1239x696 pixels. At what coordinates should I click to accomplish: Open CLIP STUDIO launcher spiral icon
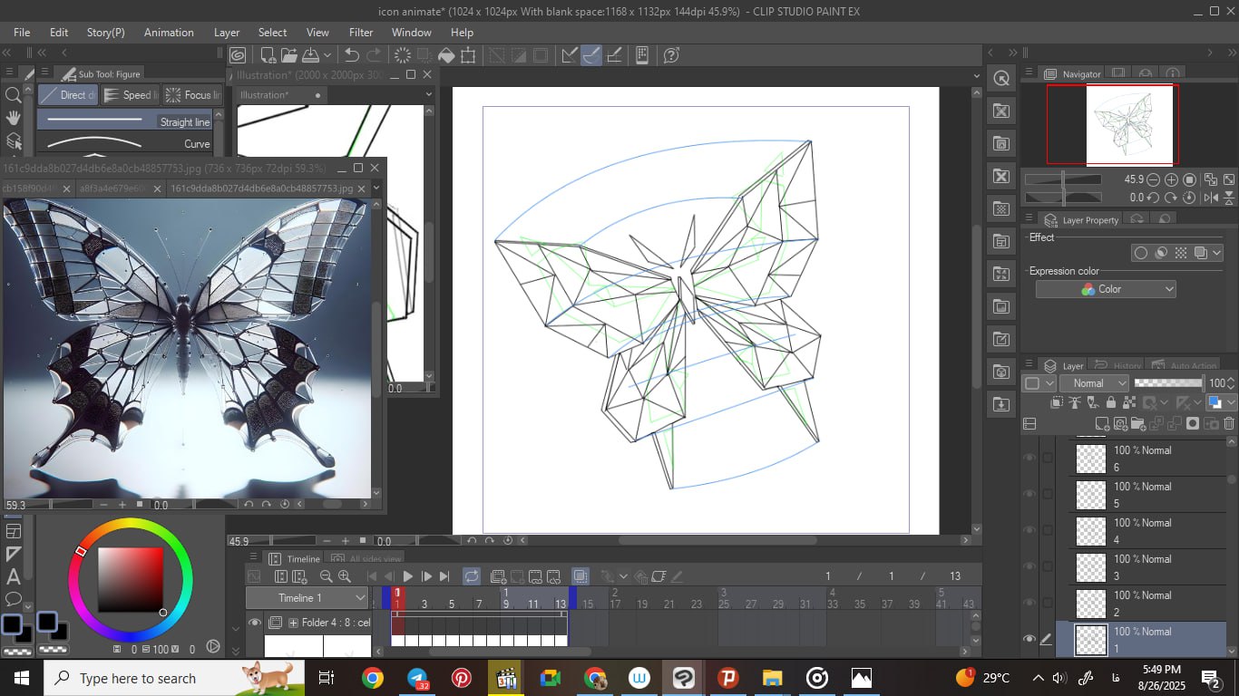(238, 55)
